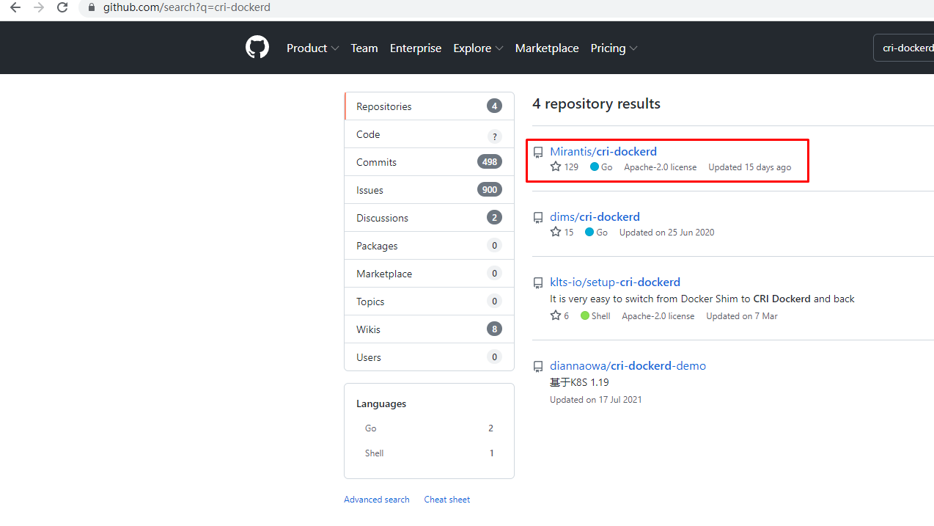
Task: Reload the page with refresh icon
Action: [62, 7]
